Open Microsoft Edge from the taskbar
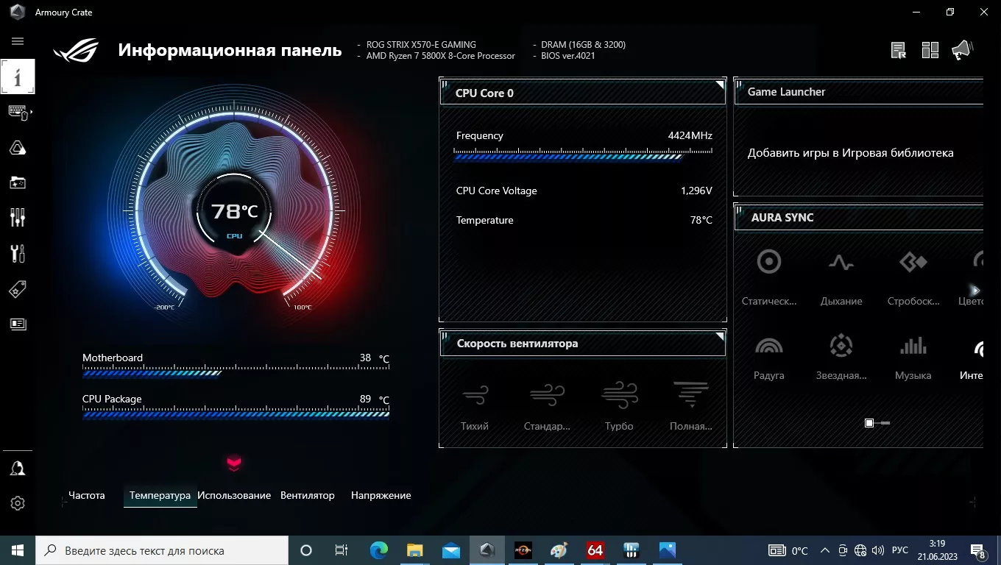 click(x=379, y=550)
